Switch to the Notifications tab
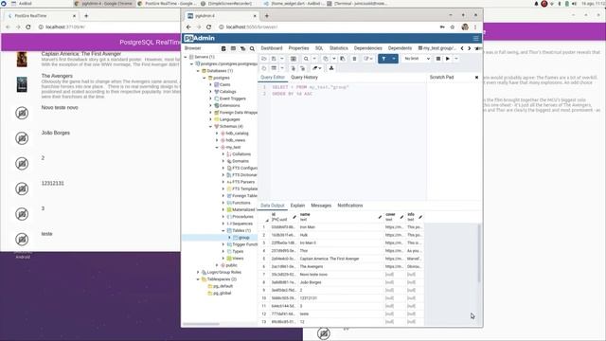606x341 pixels. (x=349, y=206)
